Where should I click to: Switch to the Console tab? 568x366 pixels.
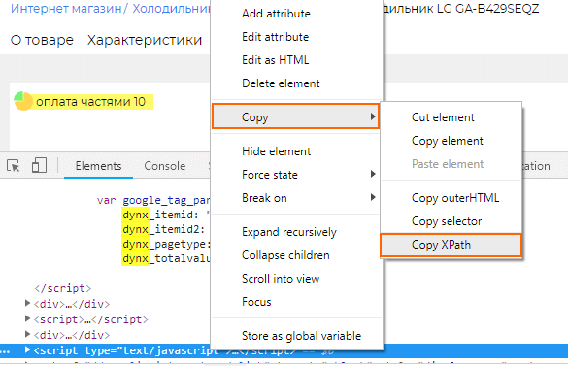pos(165,166)
